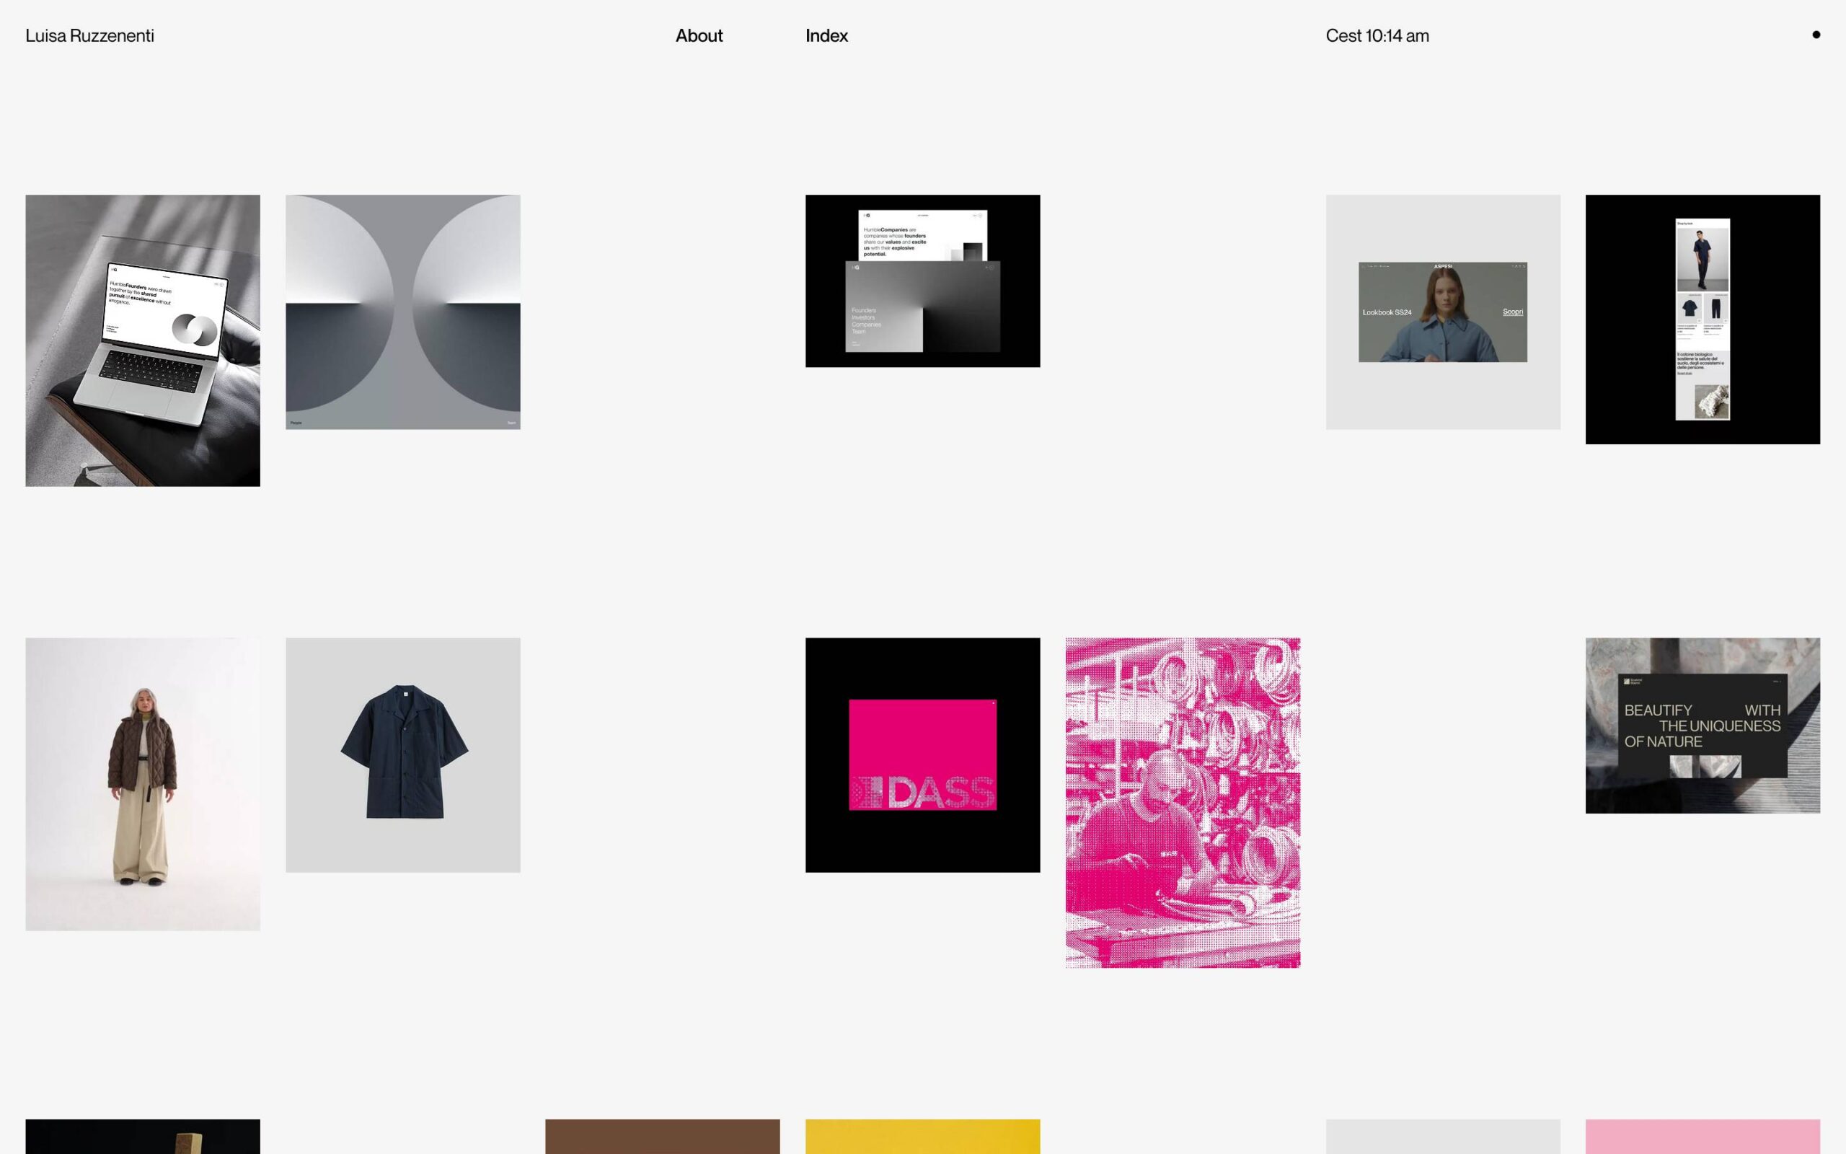Open the navy short-sleeve shirt thumbnail

pos(403,755)
